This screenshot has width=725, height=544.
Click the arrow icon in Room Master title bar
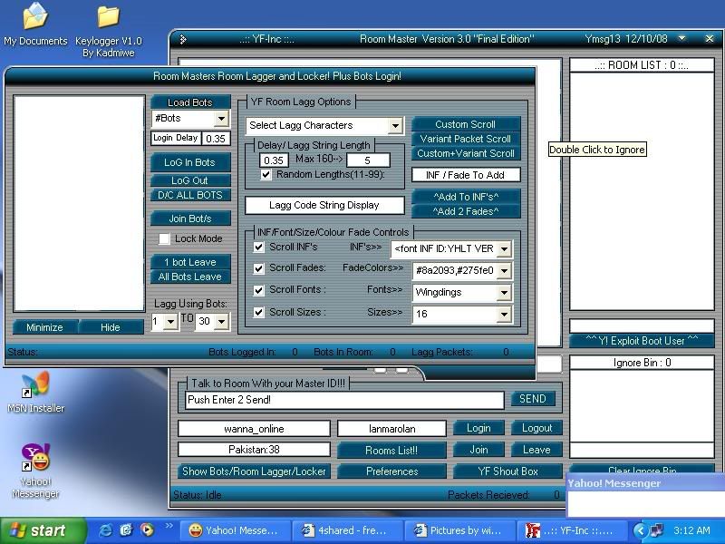(183, 39)
